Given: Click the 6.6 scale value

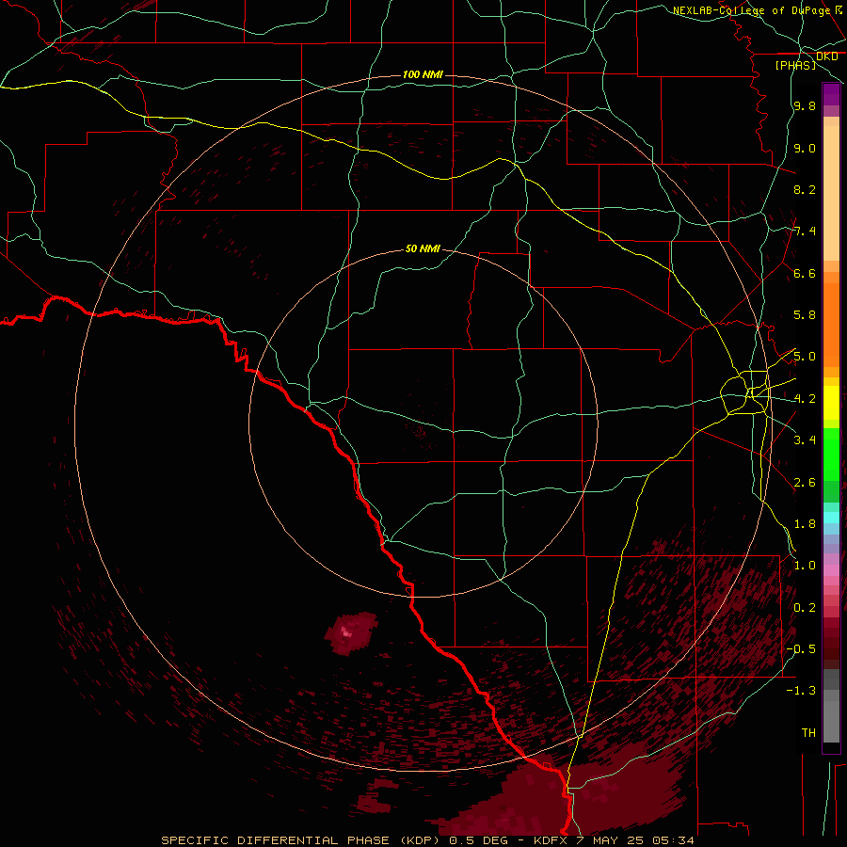Looking at the screenshot, I should point(805,273).
